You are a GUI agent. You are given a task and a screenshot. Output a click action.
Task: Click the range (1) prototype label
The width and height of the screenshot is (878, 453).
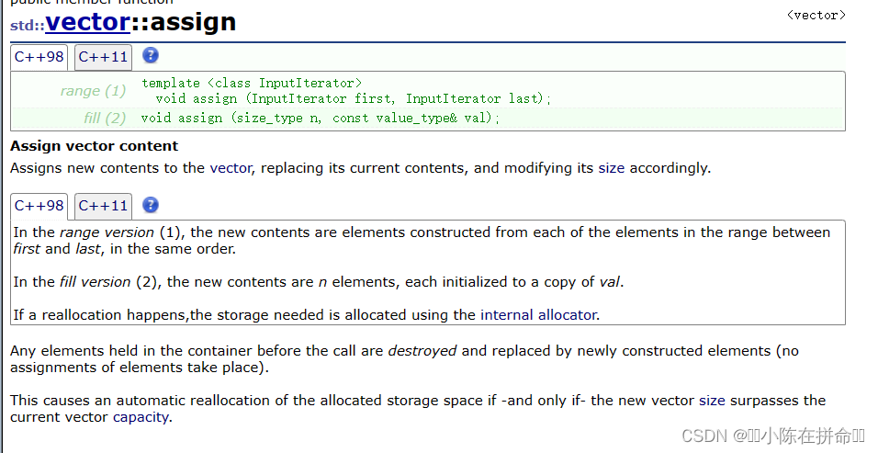[x=93, y=91]
